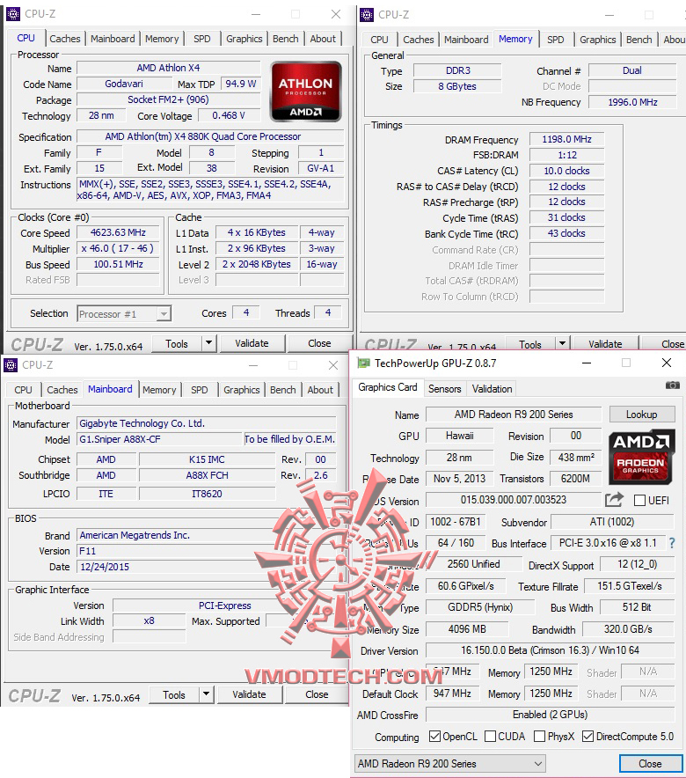The width and height of the screenshot is (686, 778).
Task: Open Bench tab in the CPU window
Action: click(286, 39)
